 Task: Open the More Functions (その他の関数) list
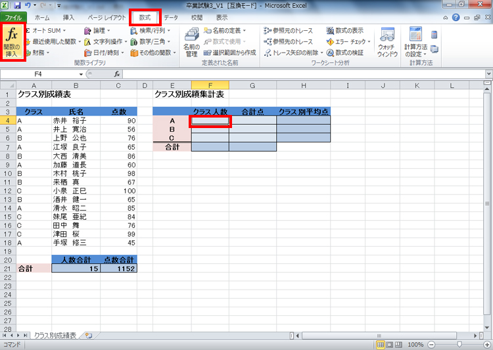pyautogui.click(x=153, y=53)
